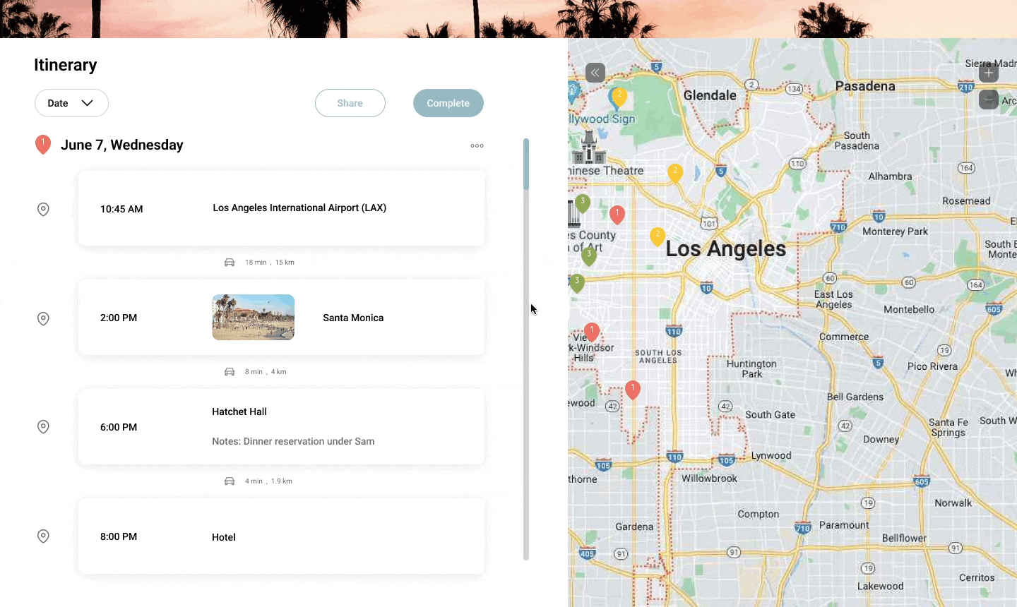Viewport: 1017px width, 607px height.
Task: Click the zoom in (+) icon on the map
Action: (x=988, y=73)
